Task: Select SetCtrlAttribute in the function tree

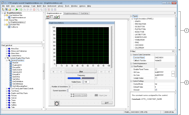Action: click(x=18, y=84)
